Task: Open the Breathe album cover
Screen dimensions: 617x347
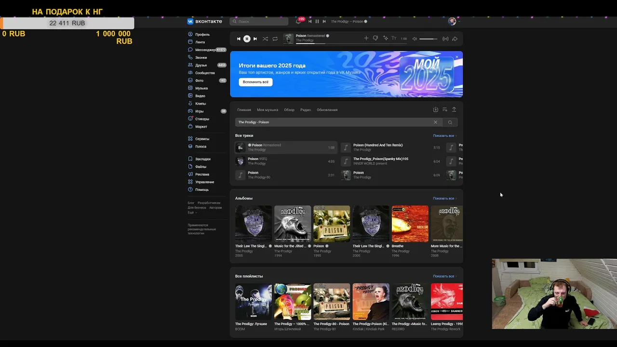Action: point(410,224)
